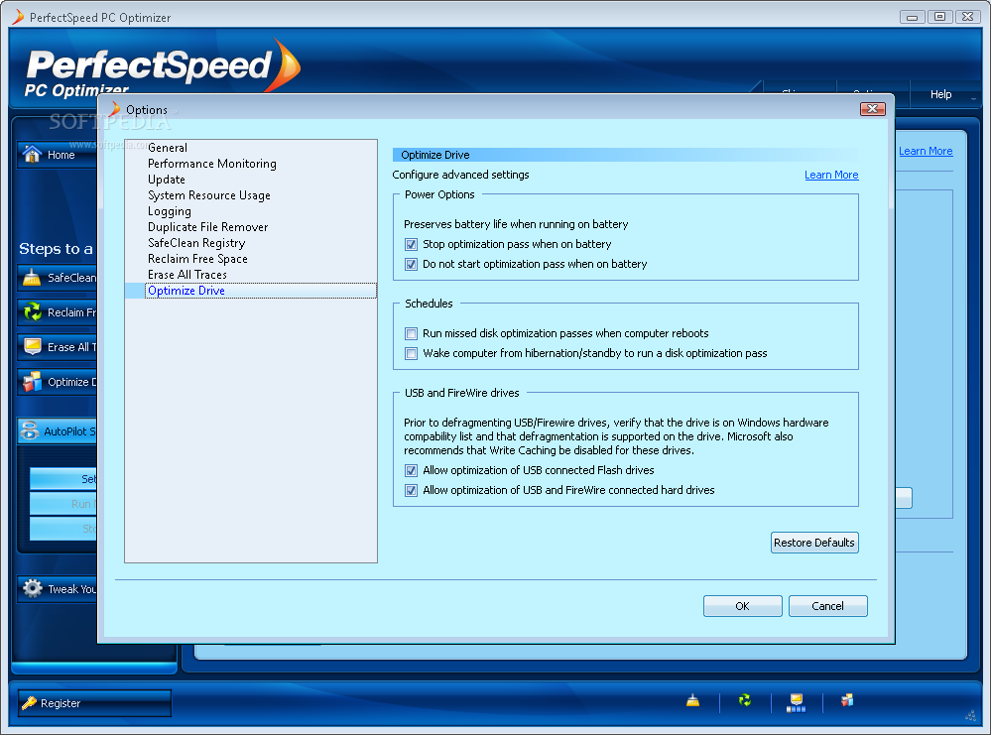
Task: Select System Resource Usage category
Action: (x=208, y=194)
